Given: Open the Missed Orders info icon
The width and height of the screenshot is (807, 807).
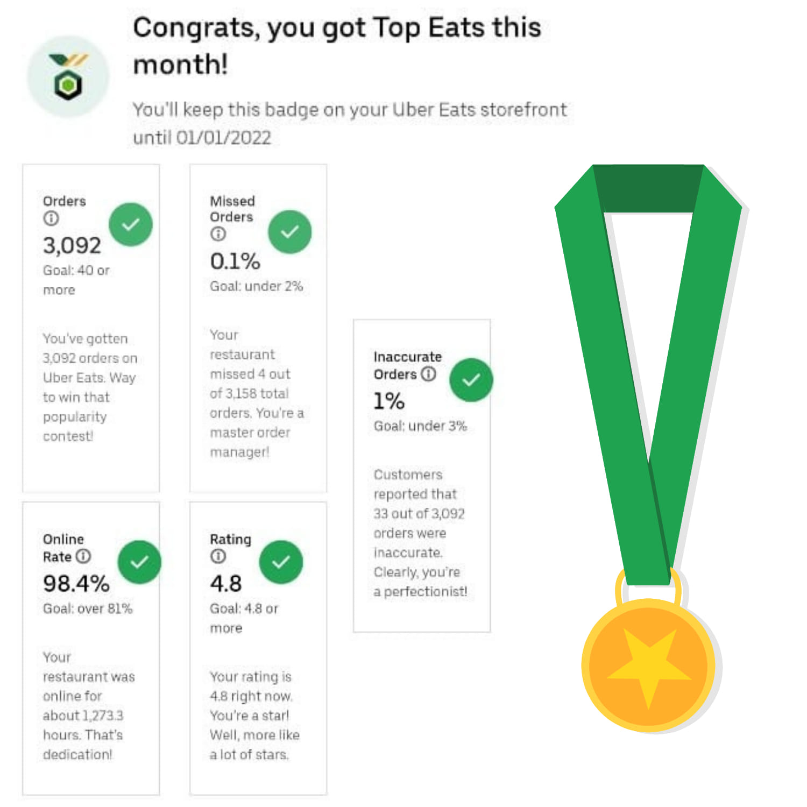Looking at the screenshot, I should [218, 234].
